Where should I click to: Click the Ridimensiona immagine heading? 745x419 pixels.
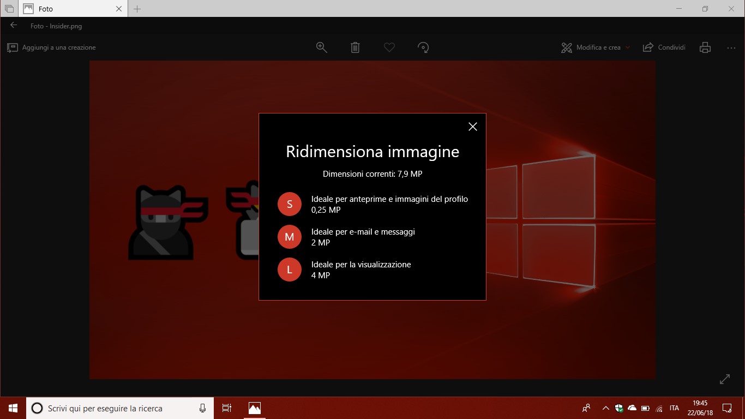pyautogui.click(x=372, y=152)
